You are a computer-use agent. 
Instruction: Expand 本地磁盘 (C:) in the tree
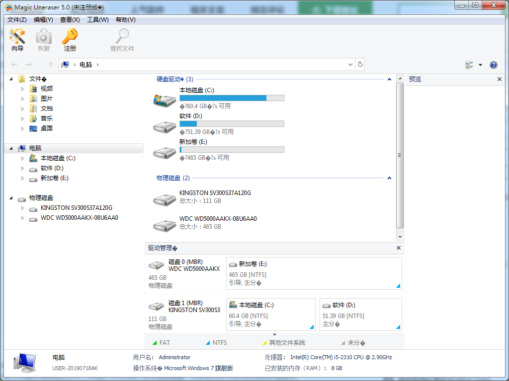click(22, 158)
